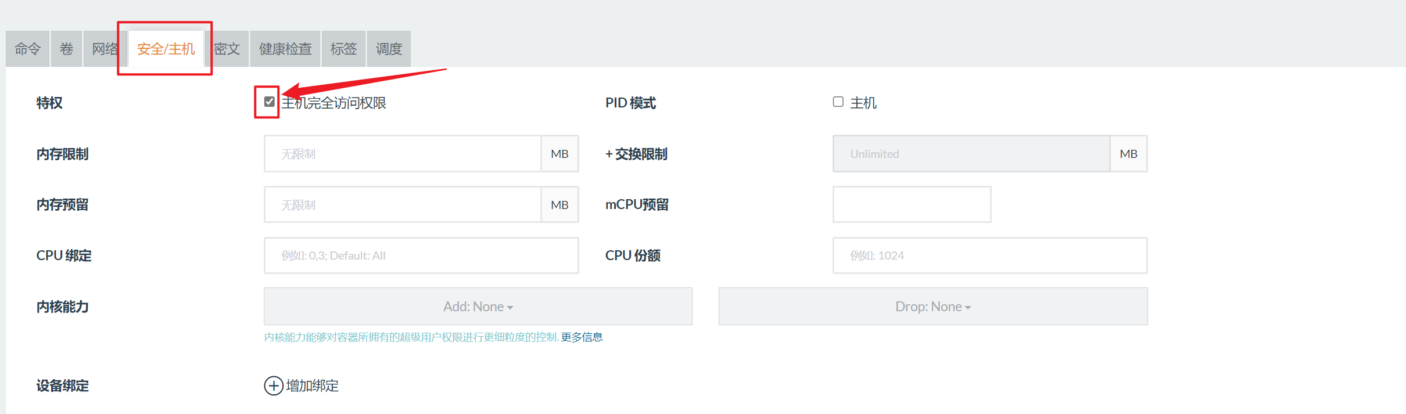Show the 调度 tab
The image size is (1406, 414).
[x=389, y=49]
